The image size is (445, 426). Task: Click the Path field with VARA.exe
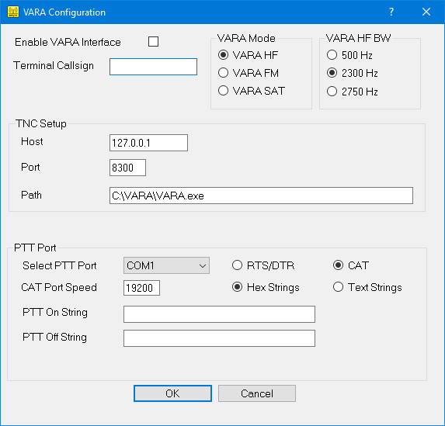pyautogui.click(x=261, y=196)
